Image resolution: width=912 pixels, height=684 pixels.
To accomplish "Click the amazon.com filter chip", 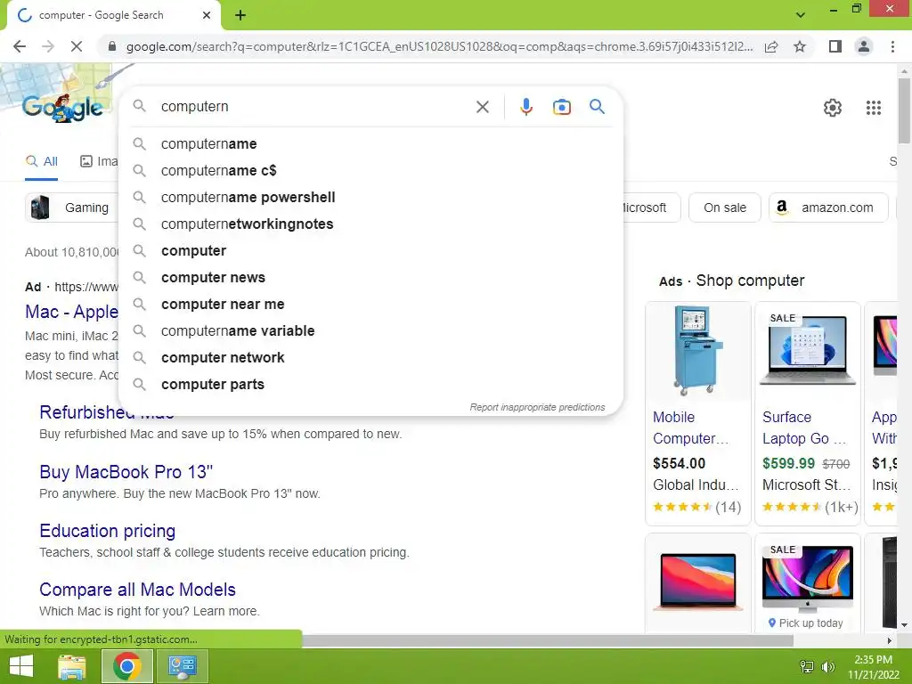I will pyautogui.click(x=828, y=208).
